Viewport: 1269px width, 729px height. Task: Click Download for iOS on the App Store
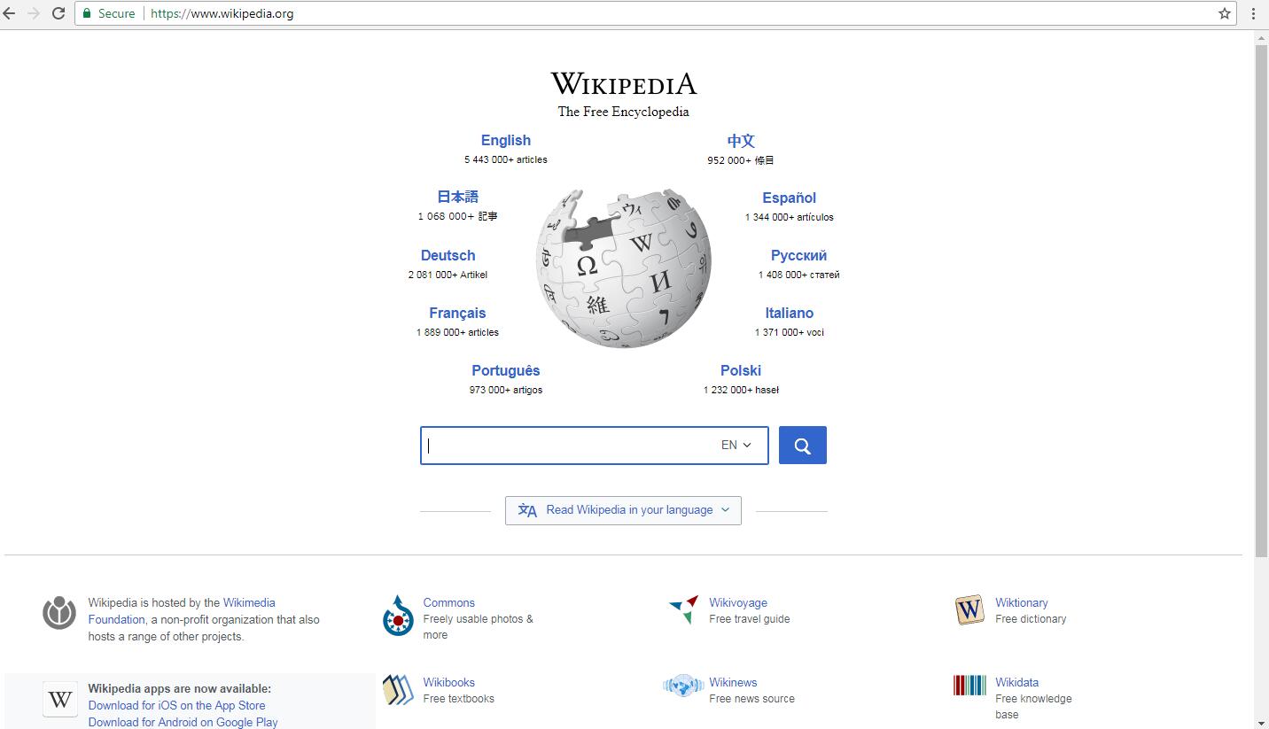click(x=177, y=705)
